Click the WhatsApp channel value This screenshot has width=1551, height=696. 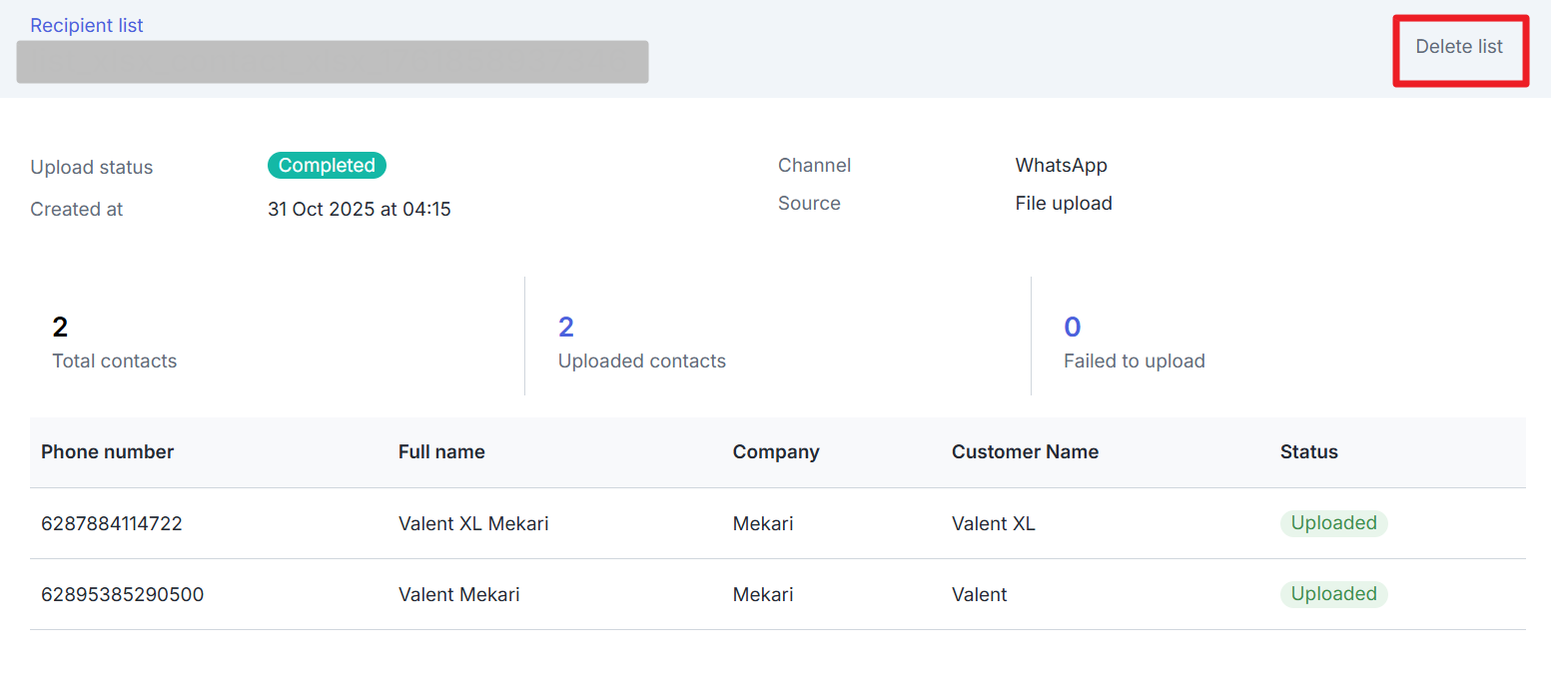(x=1061, y=166)
